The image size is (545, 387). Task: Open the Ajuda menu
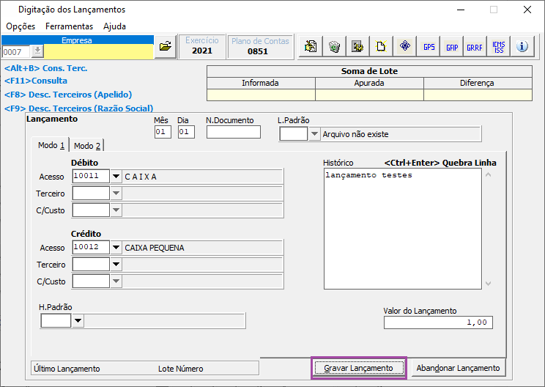coord(114,26)
